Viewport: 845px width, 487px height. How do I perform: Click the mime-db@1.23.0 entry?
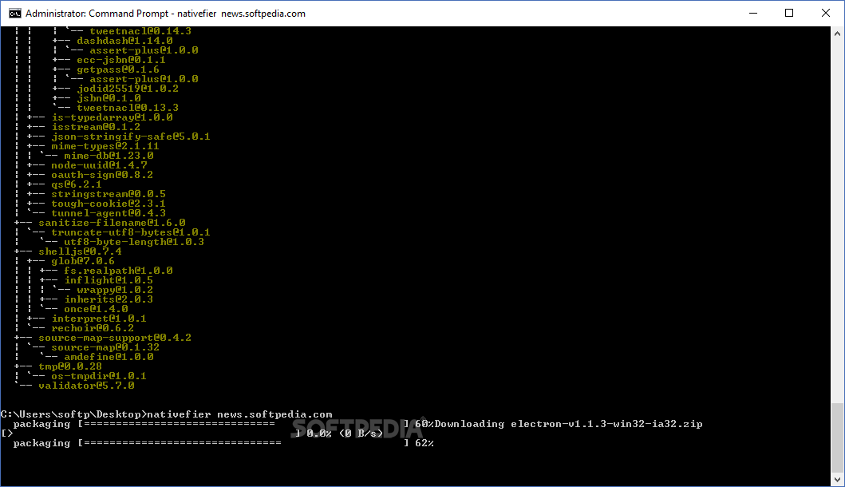(109, 156)
